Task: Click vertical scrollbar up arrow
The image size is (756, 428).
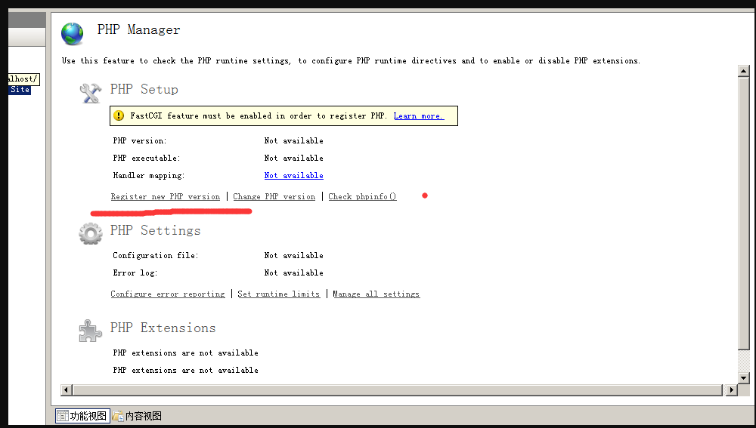Action: (743, 71)
